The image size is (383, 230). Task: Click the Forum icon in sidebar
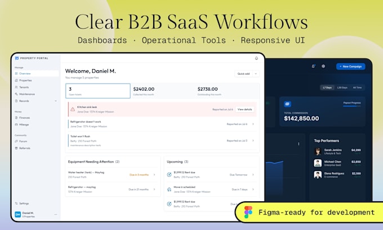(x=16, y=141)
